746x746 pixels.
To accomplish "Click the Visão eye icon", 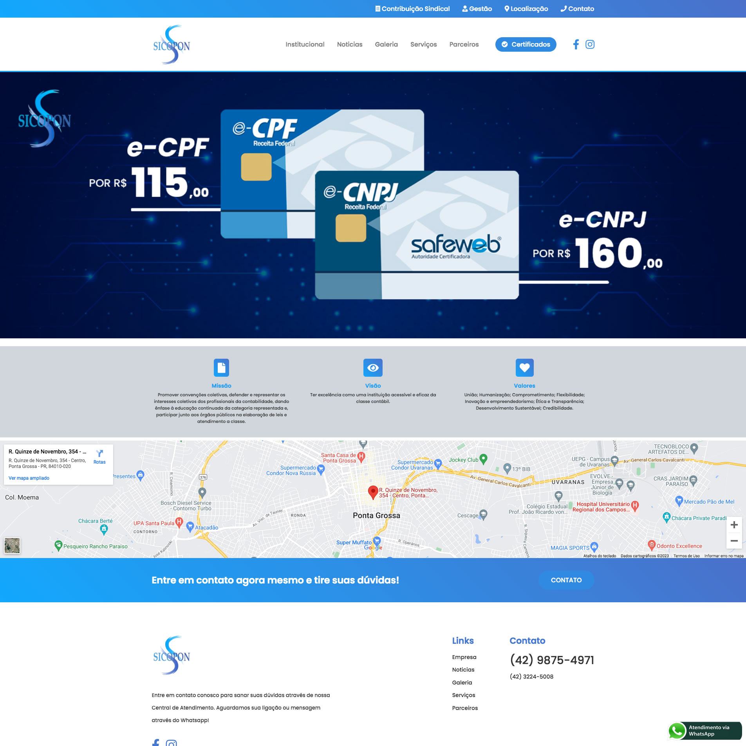I will (373, 368).
